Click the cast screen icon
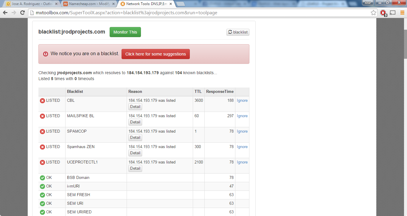407x216 pixels. 393,13
